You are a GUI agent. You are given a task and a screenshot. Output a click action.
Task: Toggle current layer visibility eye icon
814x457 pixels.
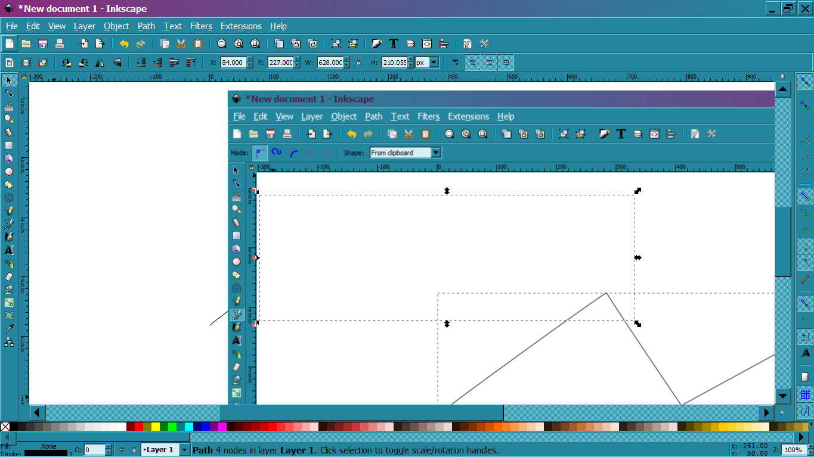(121, 450)
